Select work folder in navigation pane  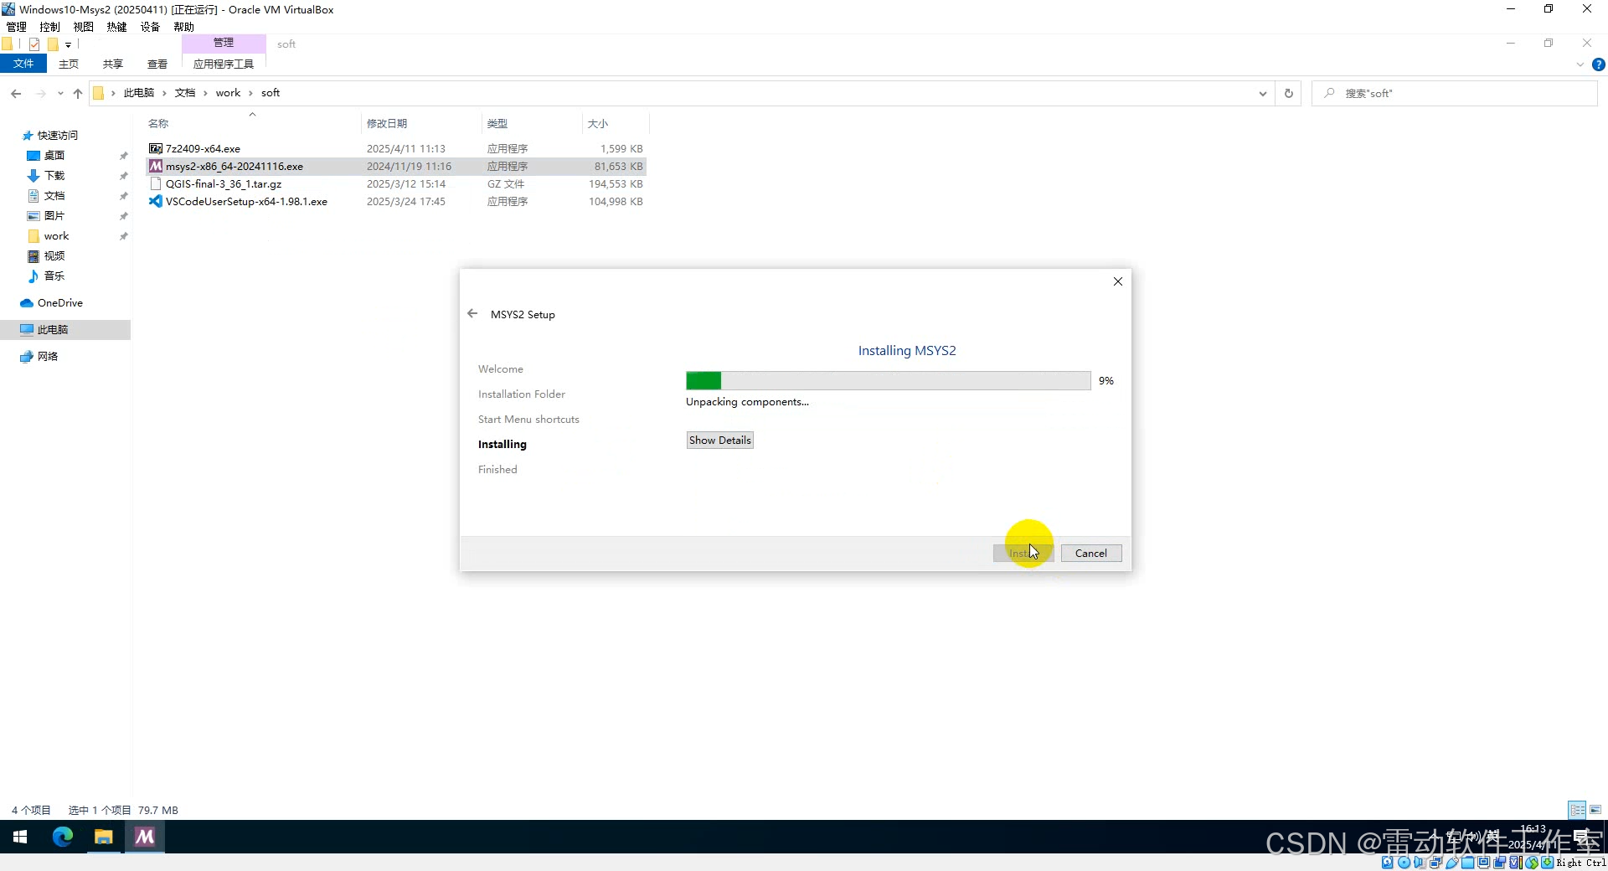[56, 235]
